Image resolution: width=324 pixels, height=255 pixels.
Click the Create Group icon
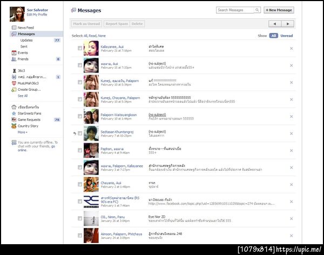point(14,90)
